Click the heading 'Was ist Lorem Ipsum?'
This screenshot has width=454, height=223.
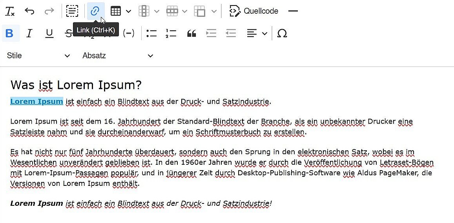click(x=76, y=85)
